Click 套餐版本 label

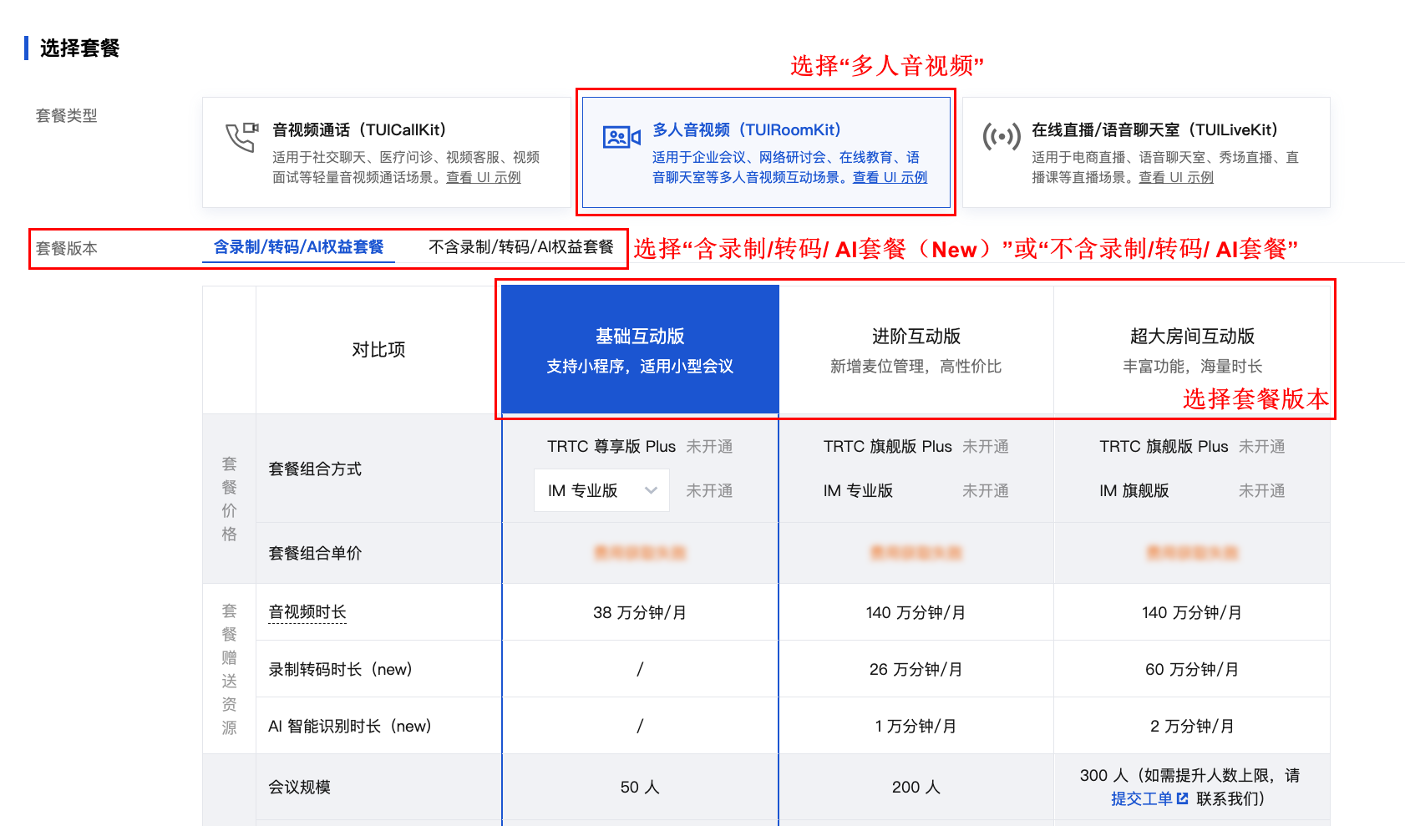coord(67,248)
